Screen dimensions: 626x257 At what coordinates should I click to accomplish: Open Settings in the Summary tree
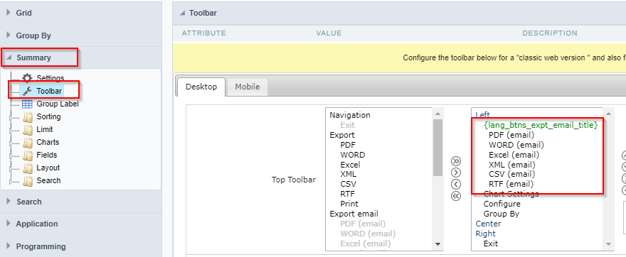(x=51, y=78)
